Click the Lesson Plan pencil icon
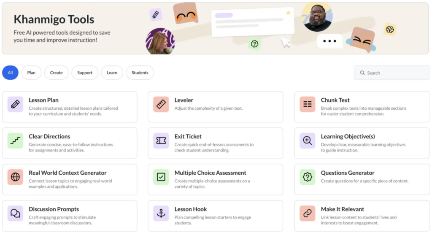Screen dimensions: 432x235 coord(16,104)
